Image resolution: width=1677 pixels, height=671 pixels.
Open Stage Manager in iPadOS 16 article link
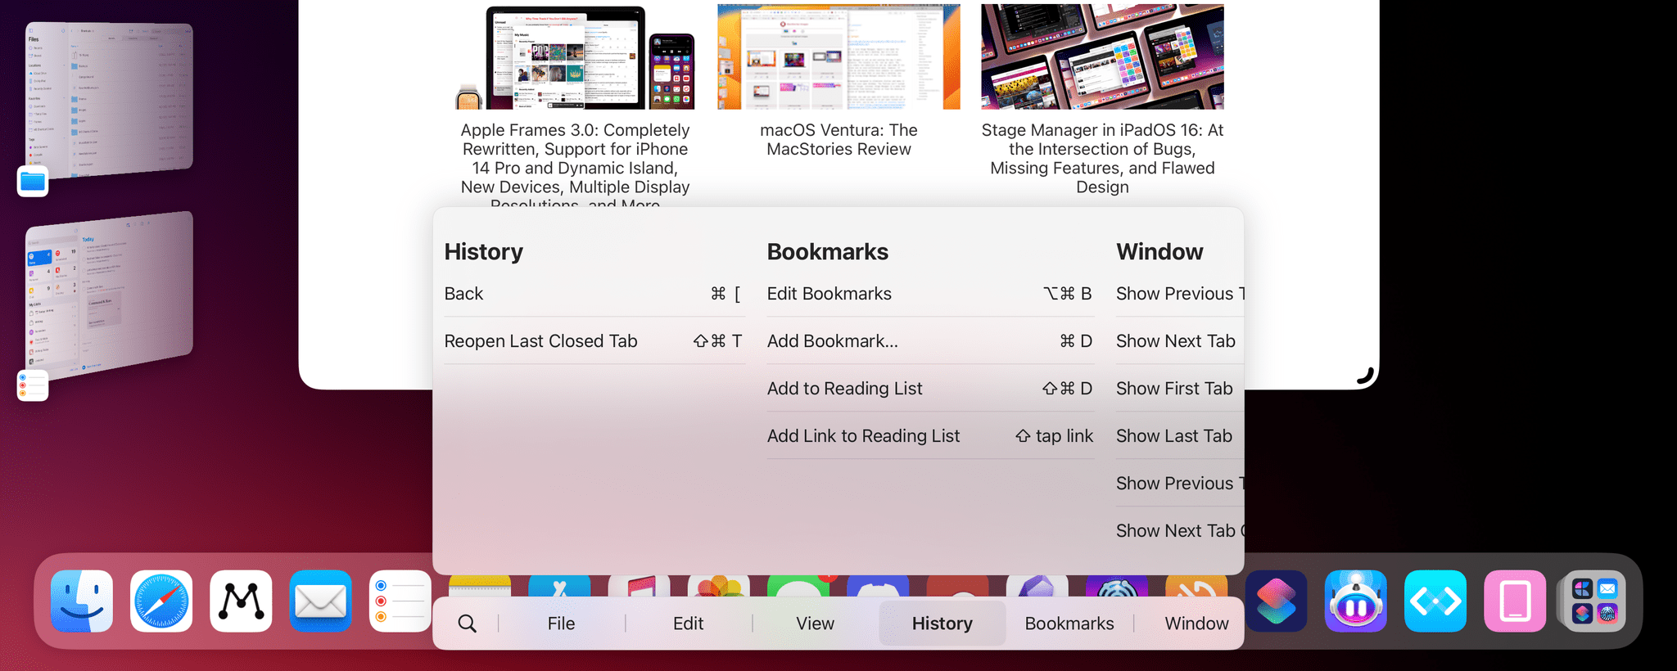pyautogui.click(x=1102, y=159)
